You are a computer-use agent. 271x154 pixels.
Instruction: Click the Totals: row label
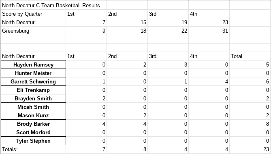33,149
